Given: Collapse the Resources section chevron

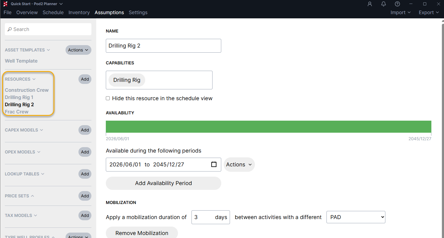Looking at the screenshot, I should click(34, 79).
